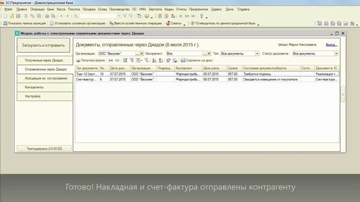Viewport: 360px width, 202px height.
Task: Click the windows list icon in toolbar
Action: [139, 16]
